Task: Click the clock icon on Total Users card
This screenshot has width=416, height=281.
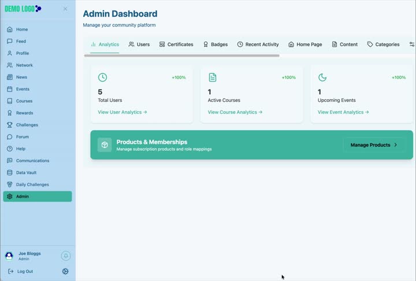Action: pyautogui.click(x=102, y=77)
